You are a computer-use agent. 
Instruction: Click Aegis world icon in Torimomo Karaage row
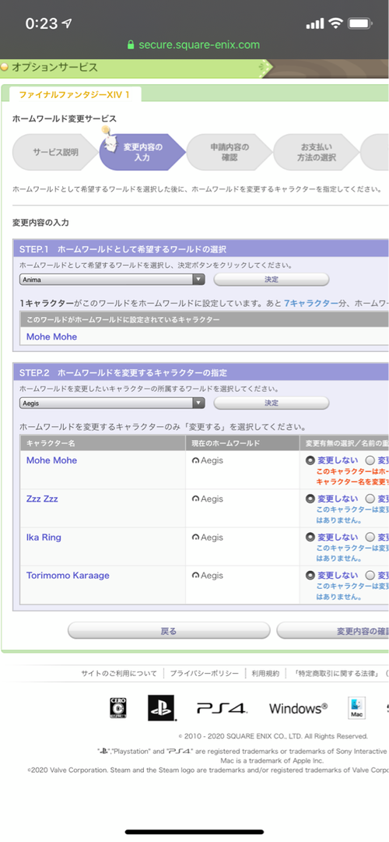[x=196, y=576]
